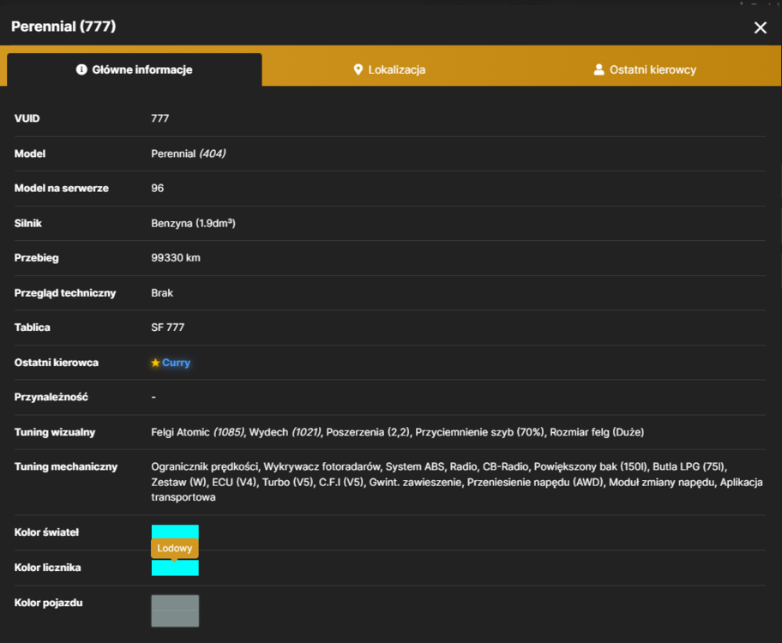Viewport: 782px width, 643px height.
Task: Click the Perennial (404) model value
Action: pyautogui.click(x=189, y=153)
